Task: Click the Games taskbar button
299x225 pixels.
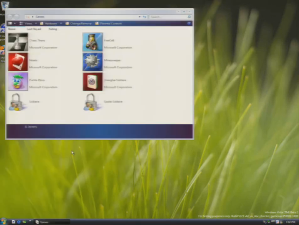Action: click(52, 222)
